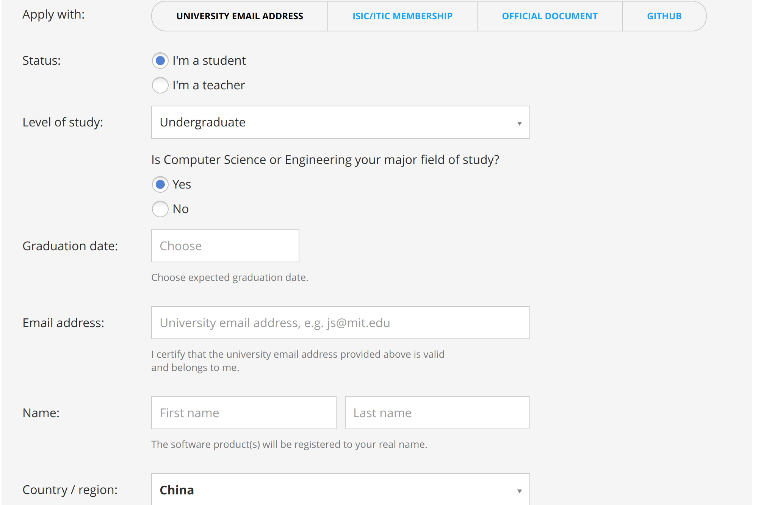Pick Yes for Computer Science major

tap(160, 184)
